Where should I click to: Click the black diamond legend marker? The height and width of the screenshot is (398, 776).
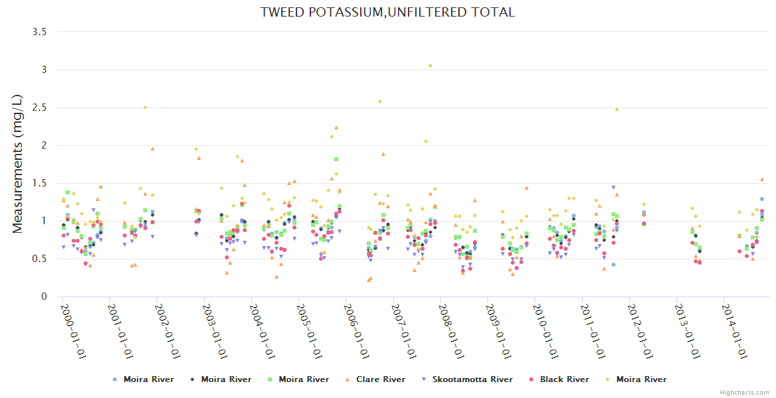click(192, 379)
